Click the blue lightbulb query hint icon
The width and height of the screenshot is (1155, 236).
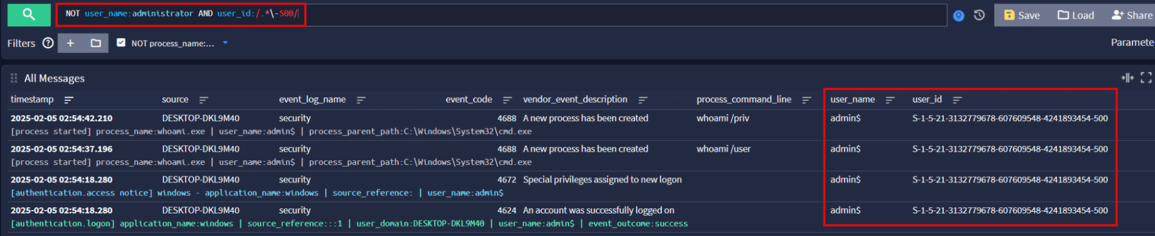click(959, 16)
